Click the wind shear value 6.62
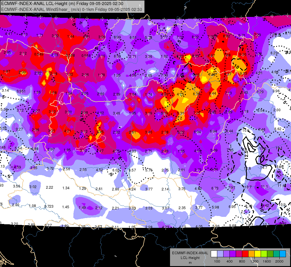 [278, 129]
